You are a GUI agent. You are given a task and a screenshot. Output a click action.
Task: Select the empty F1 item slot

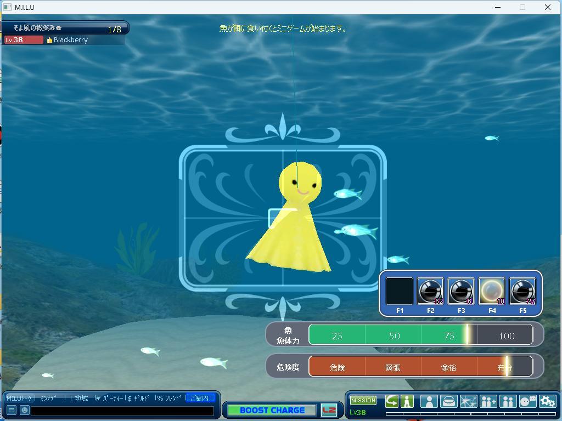pos(400,291)
